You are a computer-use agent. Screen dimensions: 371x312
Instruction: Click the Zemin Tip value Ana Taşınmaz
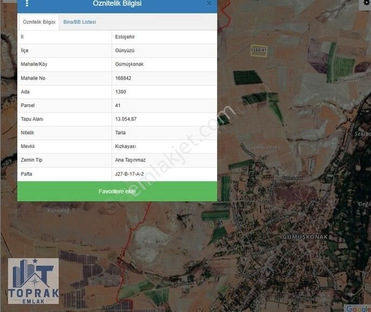coord(130,160)
